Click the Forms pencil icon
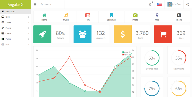This screenshot has width=192, height=97. coord(3,28)
